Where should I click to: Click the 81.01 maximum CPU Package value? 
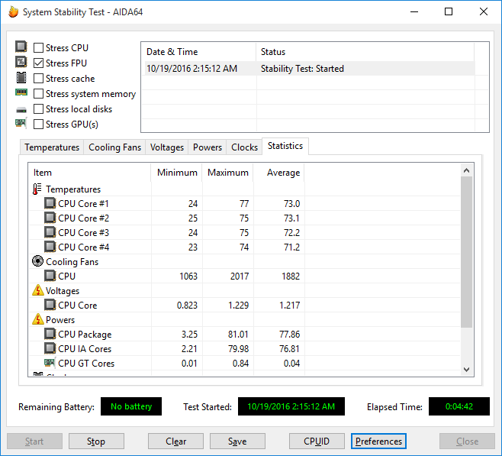tap(238, 335)
